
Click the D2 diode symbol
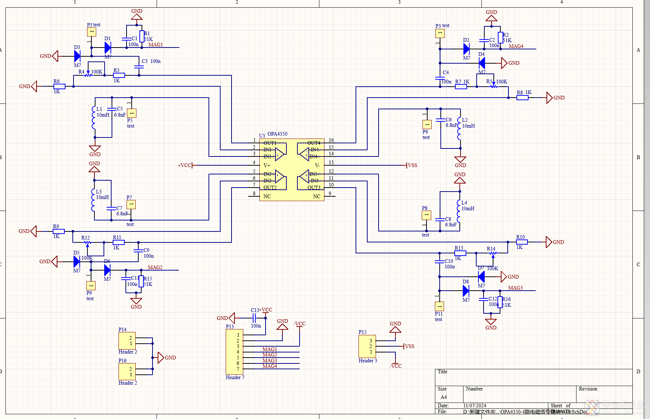click(x=466, y=49)
